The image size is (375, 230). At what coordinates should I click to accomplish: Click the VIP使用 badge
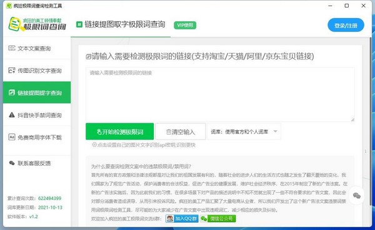tap(185, 25)
